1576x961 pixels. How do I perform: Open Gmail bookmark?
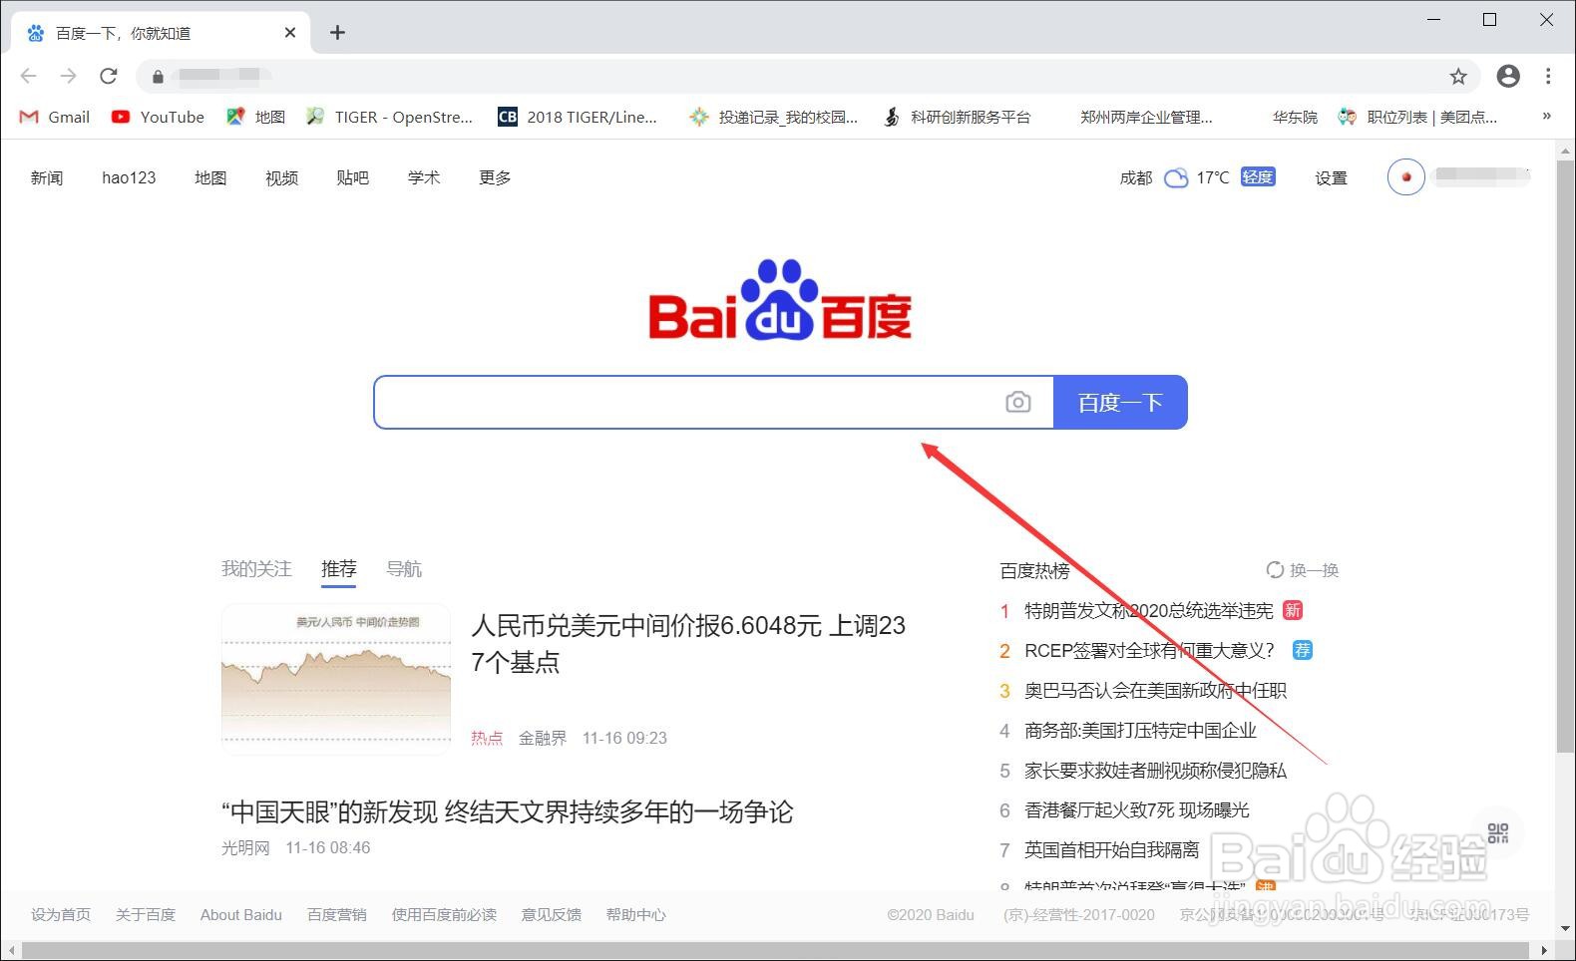click(55, 117)
